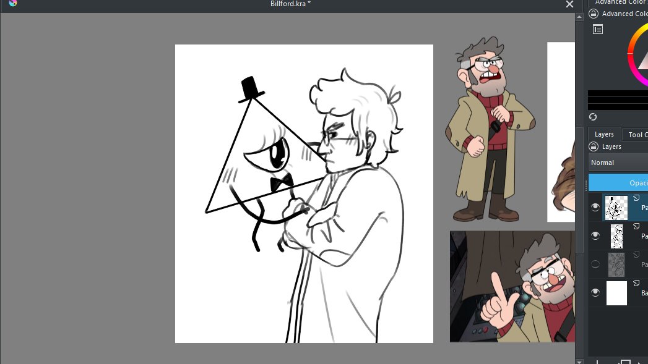Close the Billford.kra document with the X

[569, 4]
